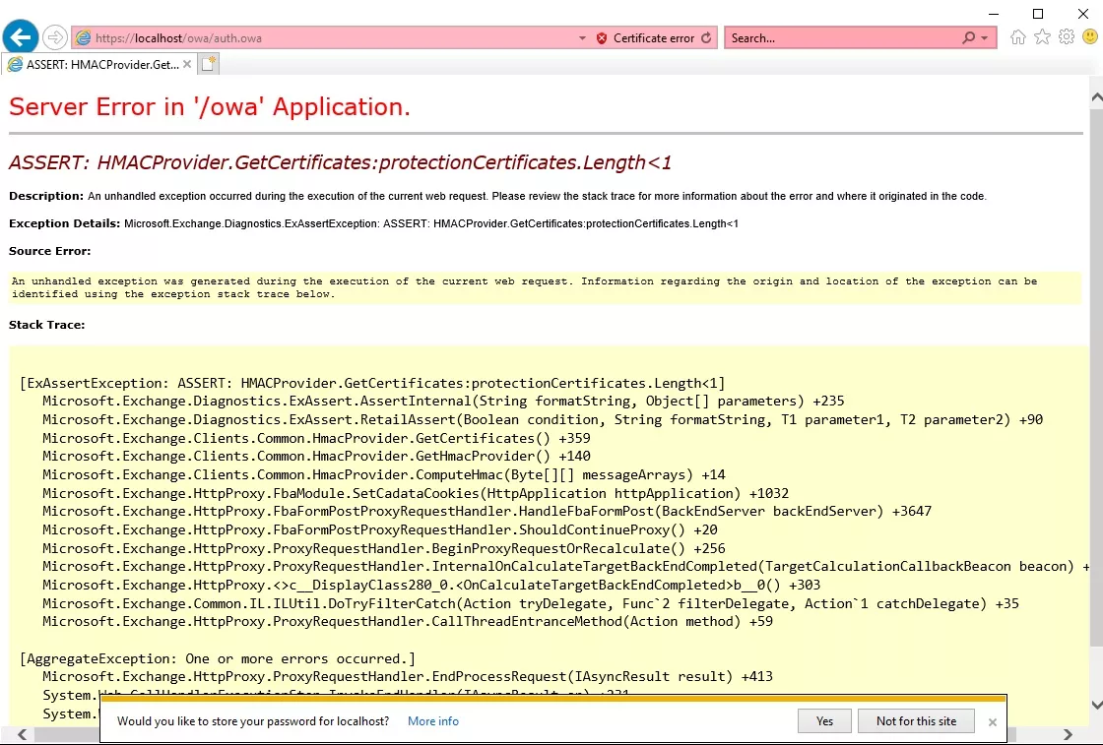Click the horizontal scrollbar right arrow

coord(1068,734)
